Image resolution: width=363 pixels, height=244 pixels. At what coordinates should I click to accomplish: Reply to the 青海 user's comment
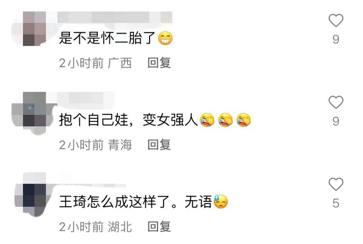coord(159,145)
